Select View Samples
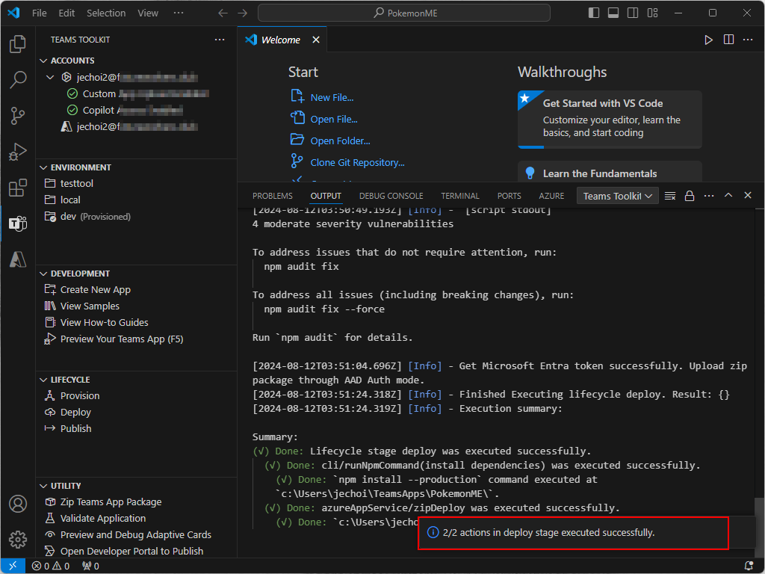 point(90,306)
